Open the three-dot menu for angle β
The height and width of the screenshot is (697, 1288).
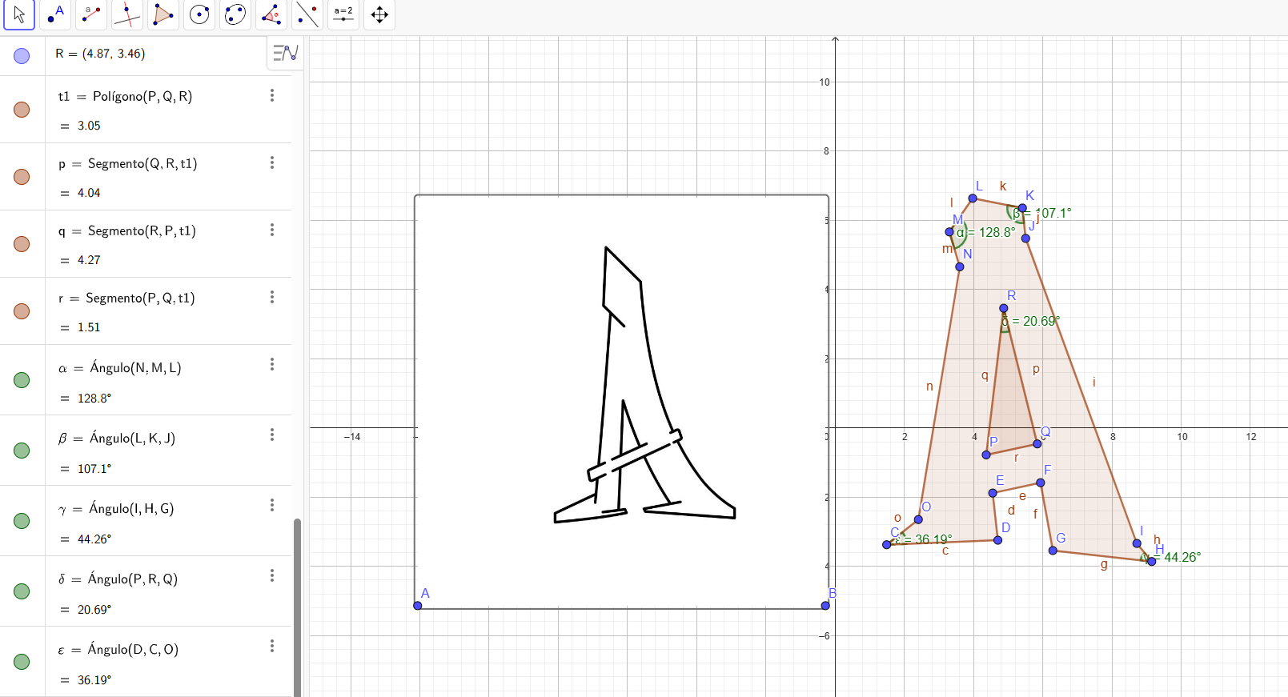pos(272,435)
